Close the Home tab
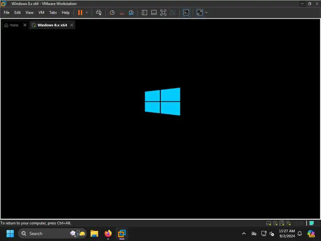Image resolution: width=321 pixels, height=241 pixels. point(25,25)
